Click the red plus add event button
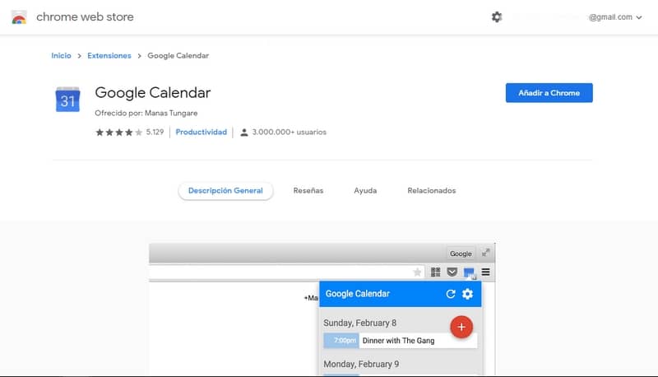This screenshot has height=377, width=658. [461, 327]
